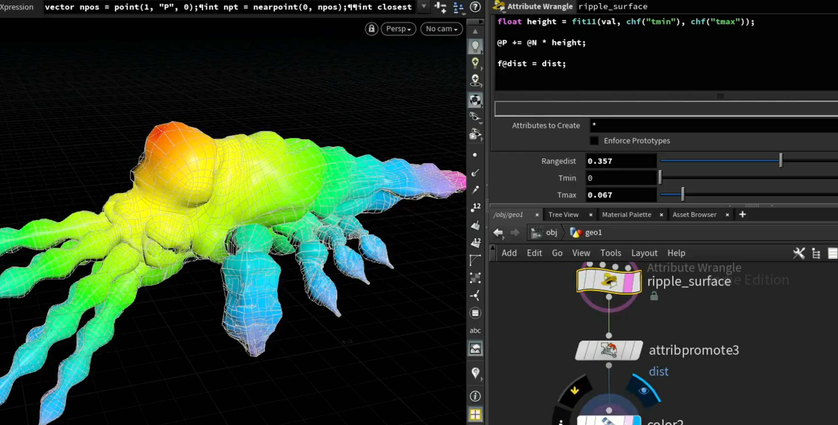
Task: Add a new pane tab with plus
Action: [742, 215]
